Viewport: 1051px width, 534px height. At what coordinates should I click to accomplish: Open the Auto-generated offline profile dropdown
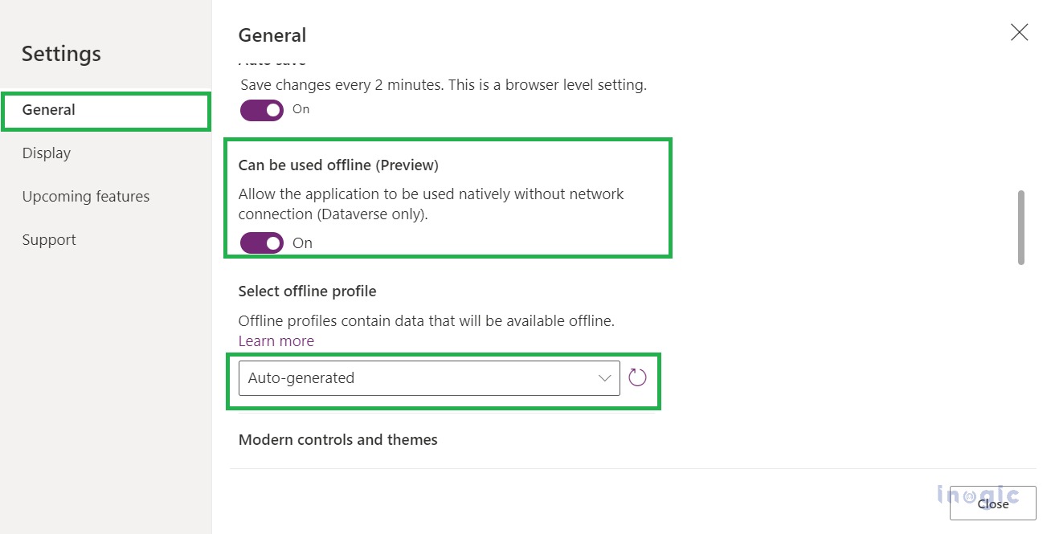[428, 378]
